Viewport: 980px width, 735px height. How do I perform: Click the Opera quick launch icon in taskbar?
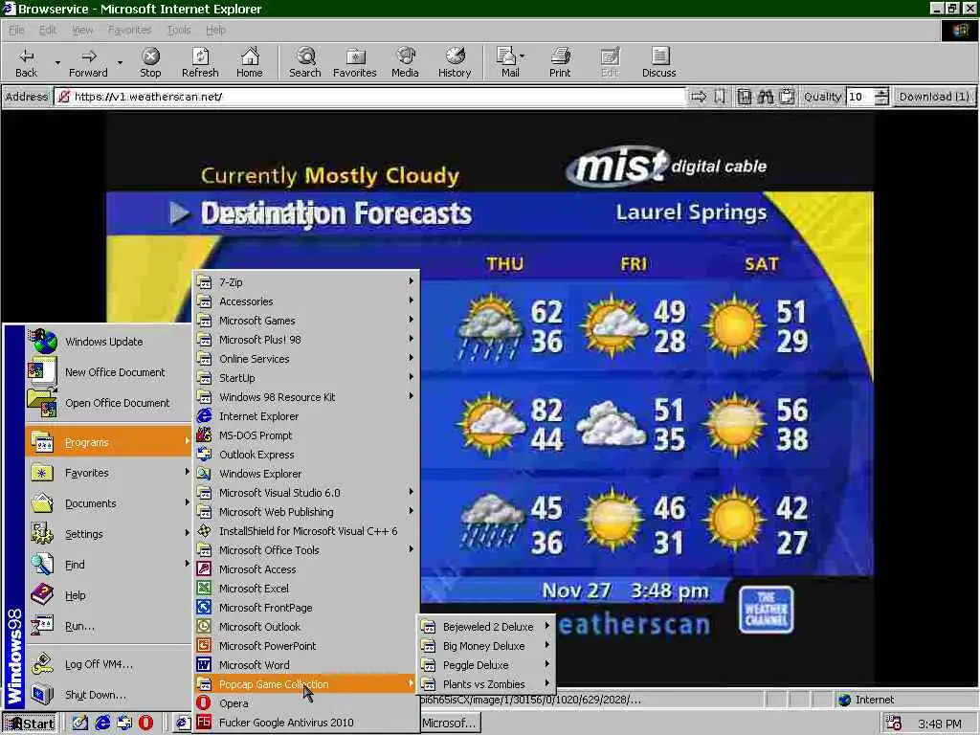(145, 724)
